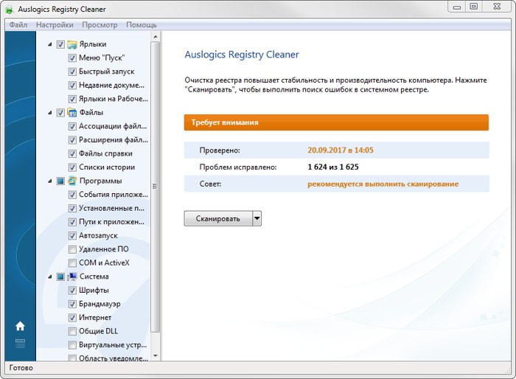Screen dimensions: 516x379
Task: Click the tree panel scrollbar thumb
Action: (x=155, y=187)
